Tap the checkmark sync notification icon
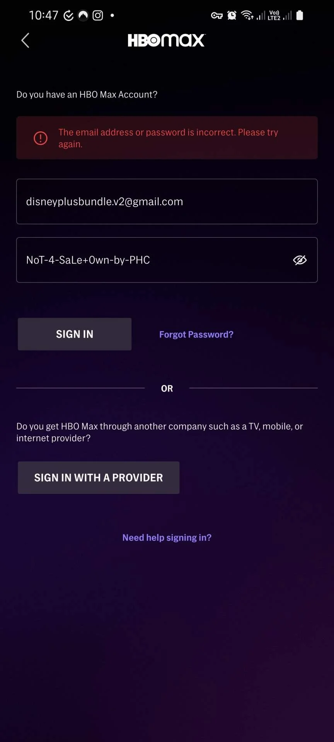Viewport: 334px width, 742px height. tap(68, 15)
